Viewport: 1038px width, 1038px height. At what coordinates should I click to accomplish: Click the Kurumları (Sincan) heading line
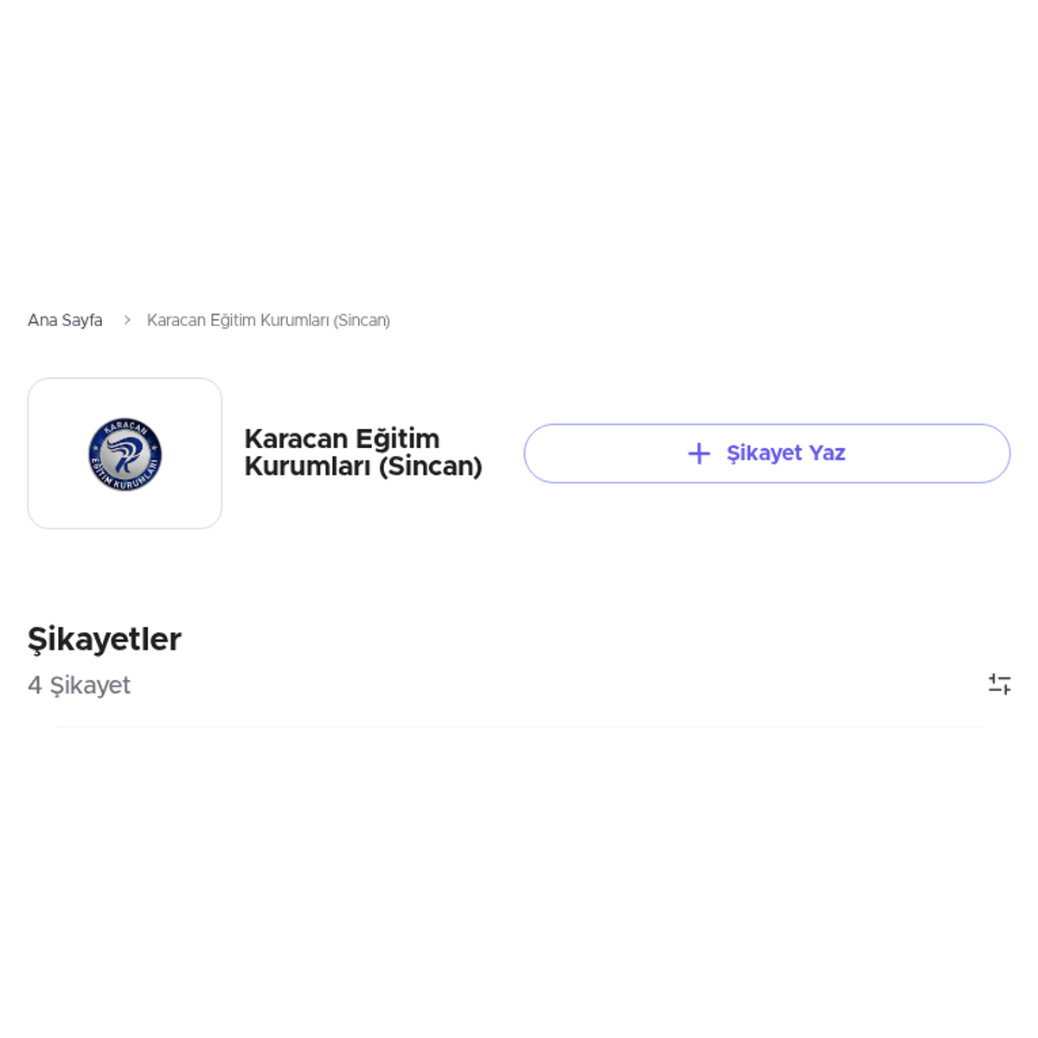pyautogui.click(x=363, y=466)
